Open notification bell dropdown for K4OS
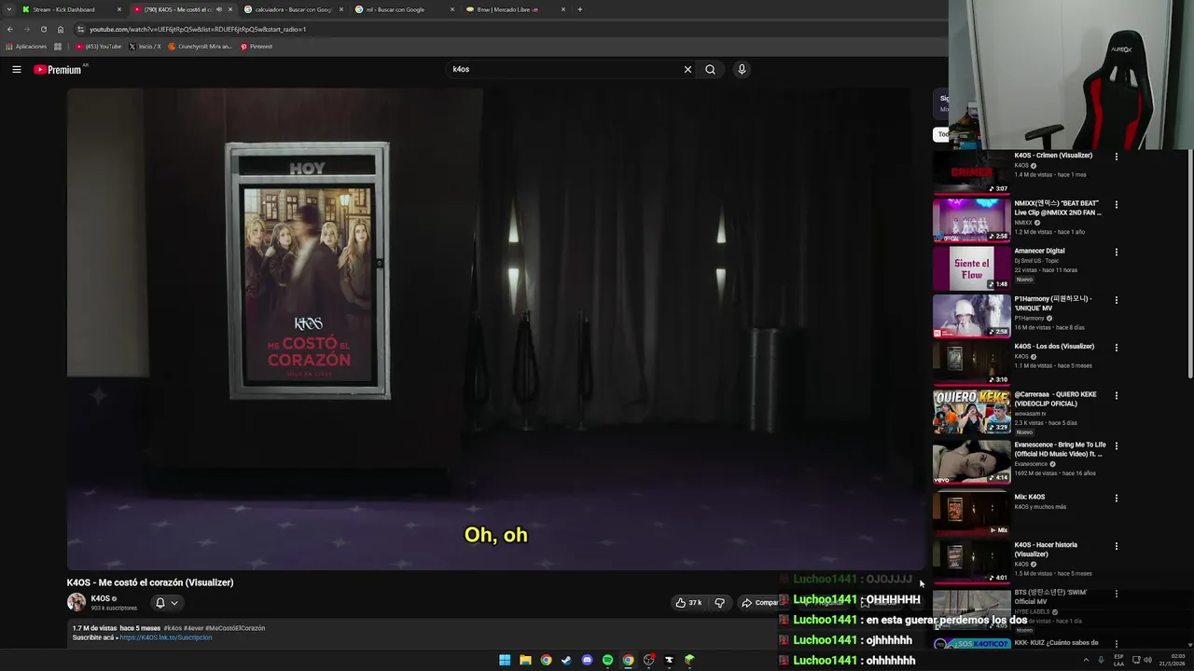Viewport: 1194px width, 671px height. [166, 603]
